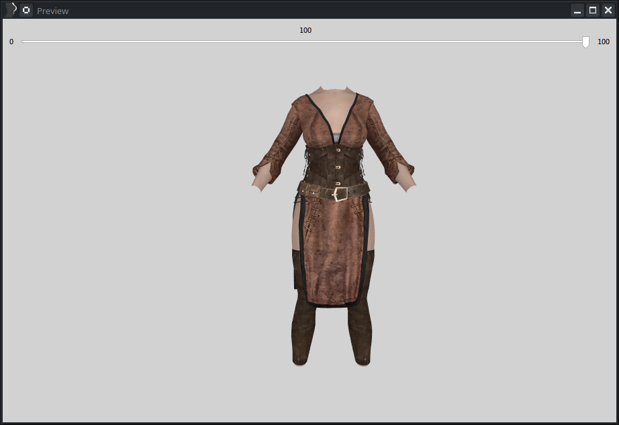Click the '100' maximum label right of slider
Image resolution: width=619 pixels, height=425 pixels.
tap(603, 42)
